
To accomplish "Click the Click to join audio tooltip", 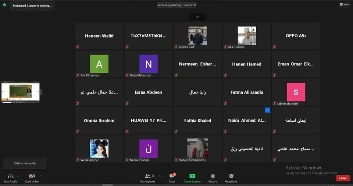I will 25,163.
